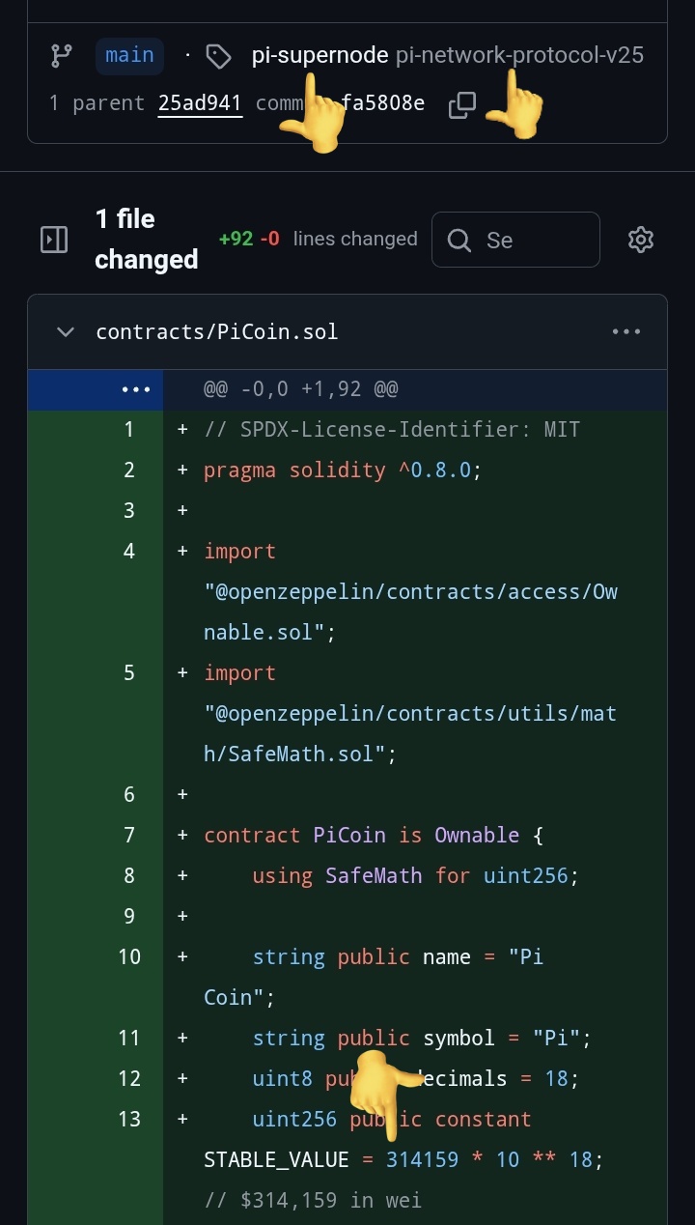The width and height of the screenshot is (695, 1225).
Task: Click line number 13 in the diff
Action: [129, 1119]
